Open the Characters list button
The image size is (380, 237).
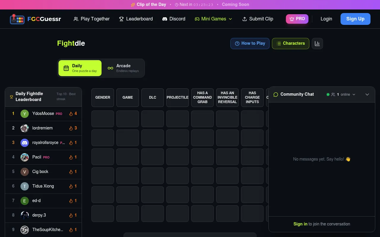[291, 44]
